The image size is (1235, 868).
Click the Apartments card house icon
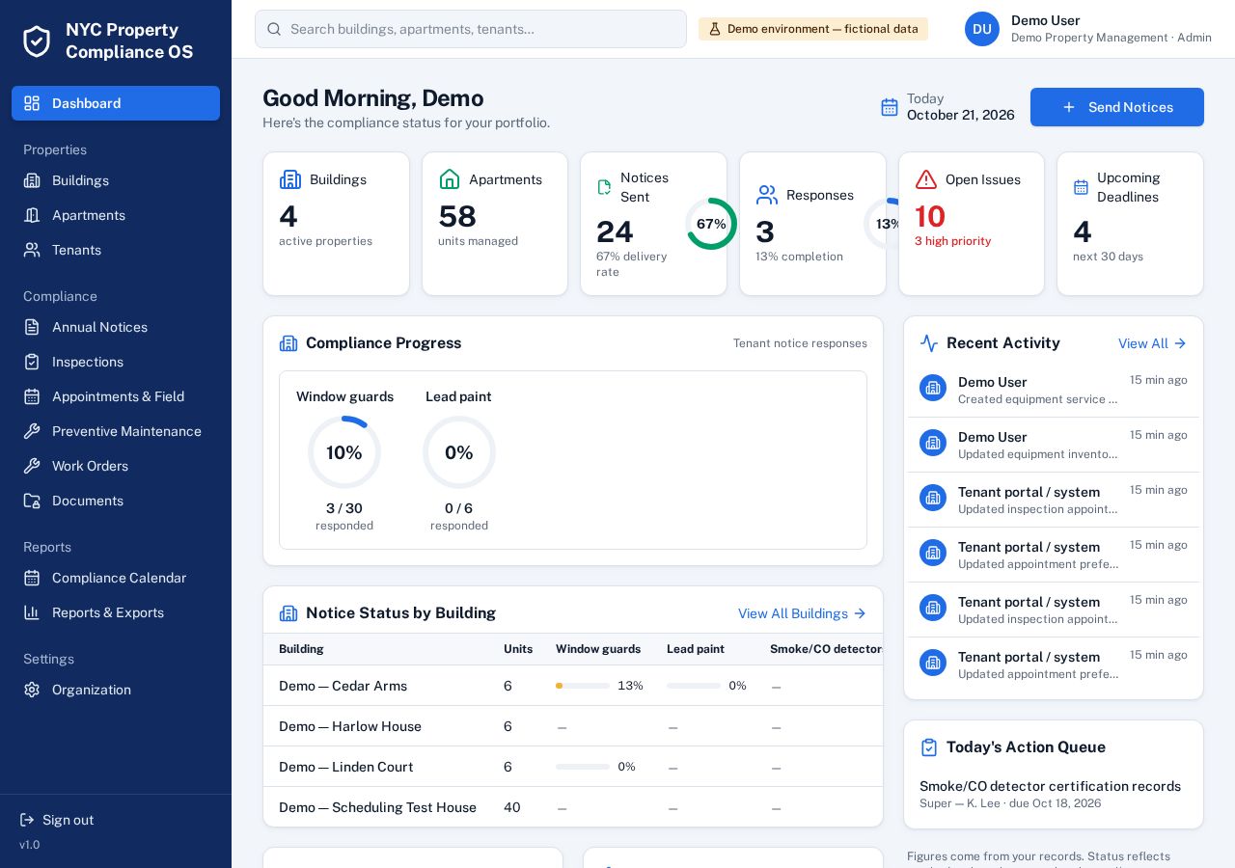click(x=450, y=179)
